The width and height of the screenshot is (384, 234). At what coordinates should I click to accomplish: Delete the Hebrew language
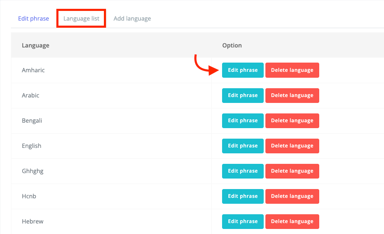[292, 221]
